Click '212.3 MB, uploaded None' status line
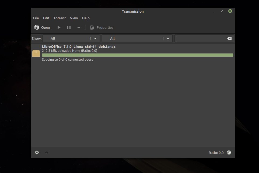 click(69, 51)
